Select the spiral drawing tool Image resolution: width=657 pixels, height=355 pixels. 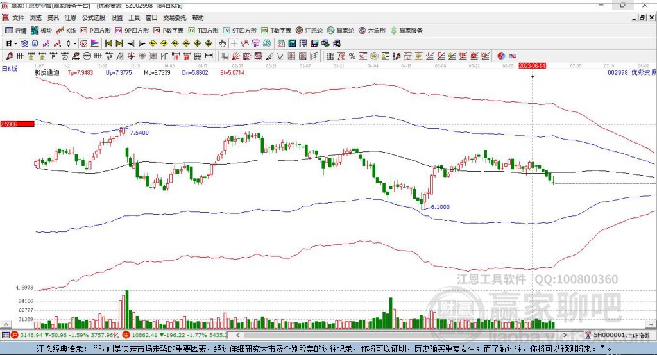65,56
